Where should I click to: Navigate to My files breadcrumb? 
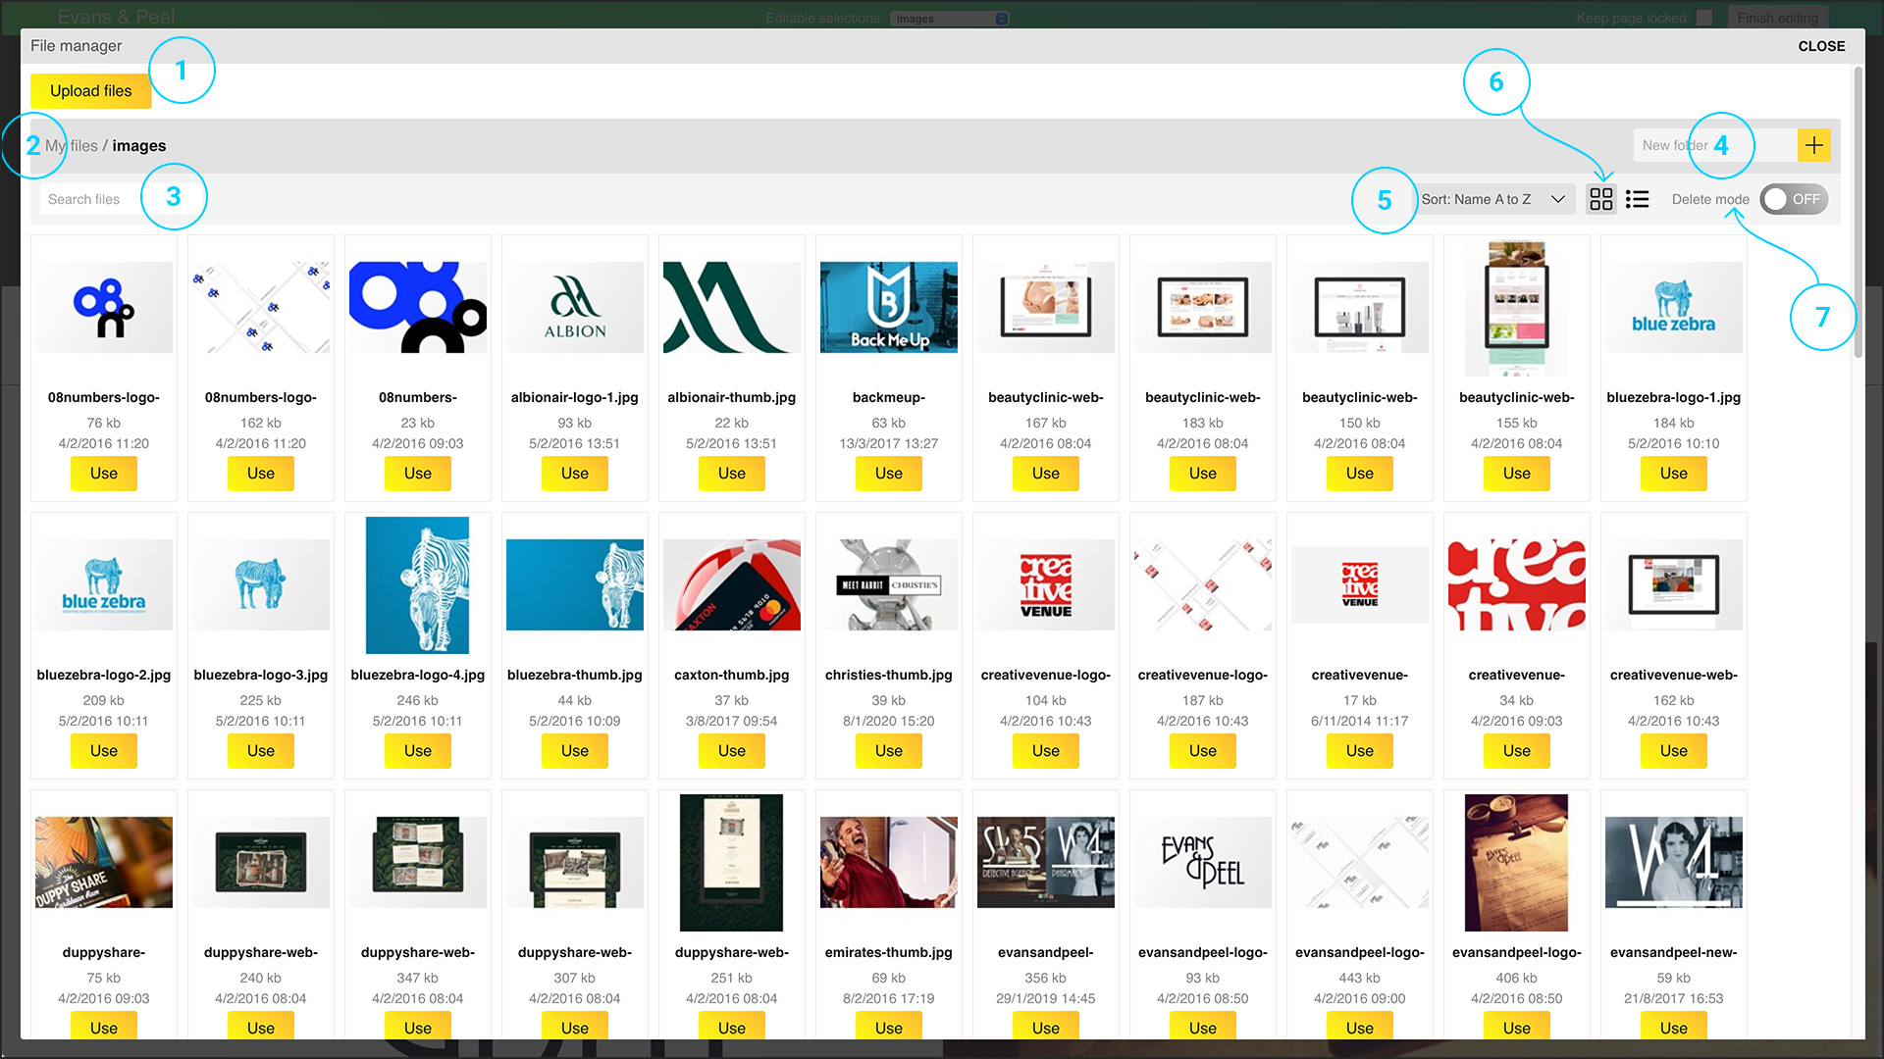point(72,146)
